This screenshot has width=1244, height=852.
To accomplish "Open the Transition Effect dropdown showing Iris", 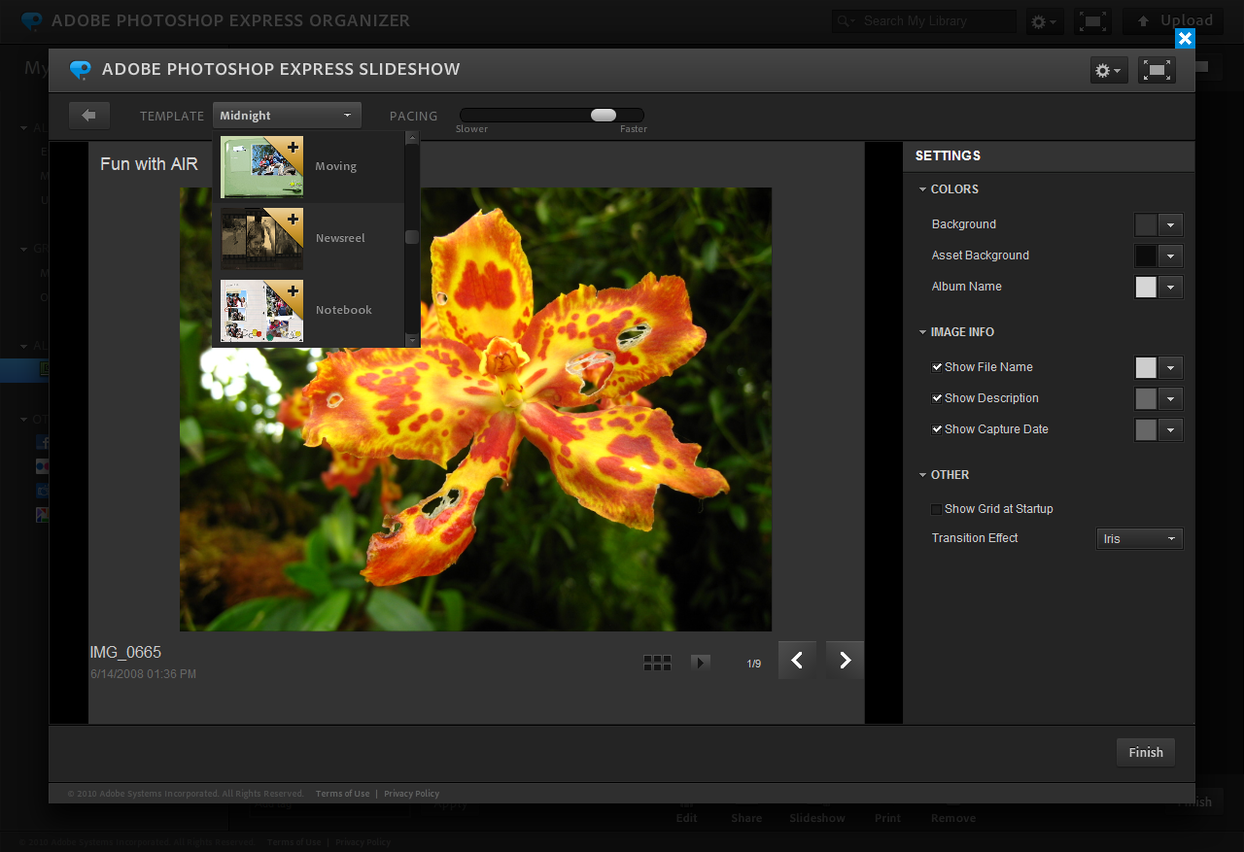I will [1139, 538].
